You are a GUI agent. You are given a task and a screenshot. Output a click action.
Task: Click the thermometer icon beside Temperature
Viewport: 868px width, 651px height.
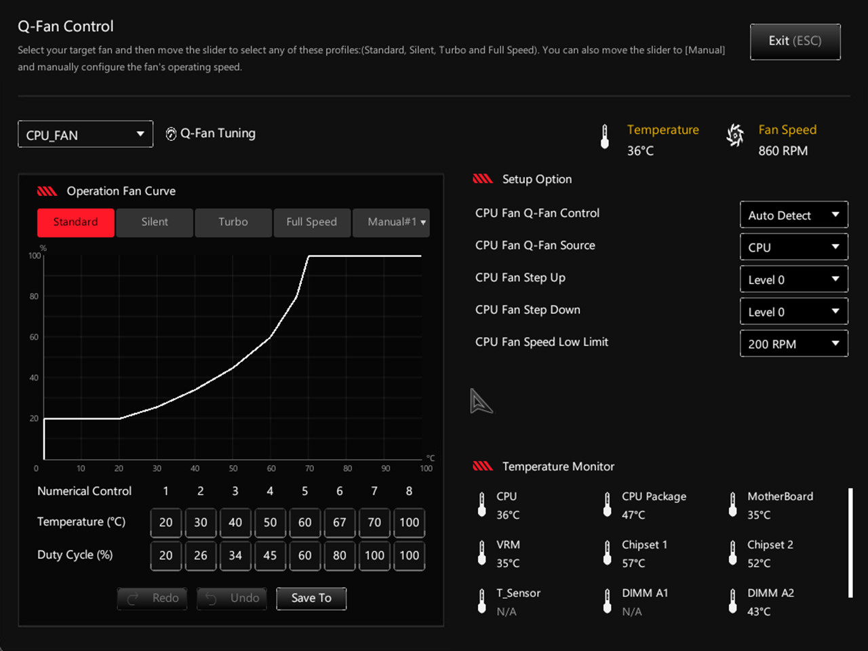click(605, 136)
